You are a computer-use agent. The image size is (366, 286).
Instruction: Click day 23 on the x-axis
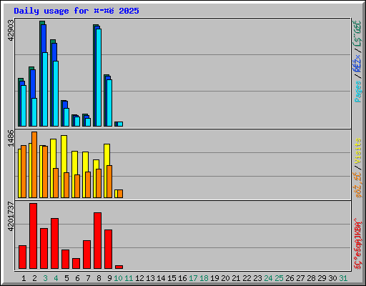[257, 278]
